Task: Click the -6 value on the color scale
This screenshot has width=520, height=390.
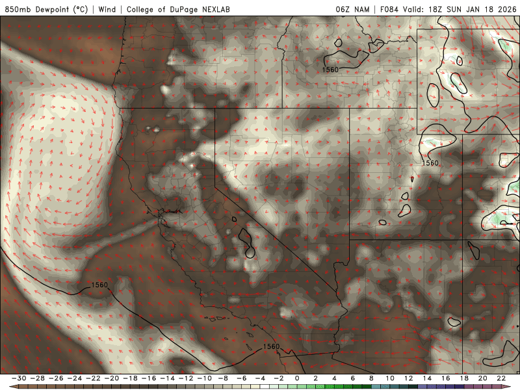Action: tap(242, 378)
